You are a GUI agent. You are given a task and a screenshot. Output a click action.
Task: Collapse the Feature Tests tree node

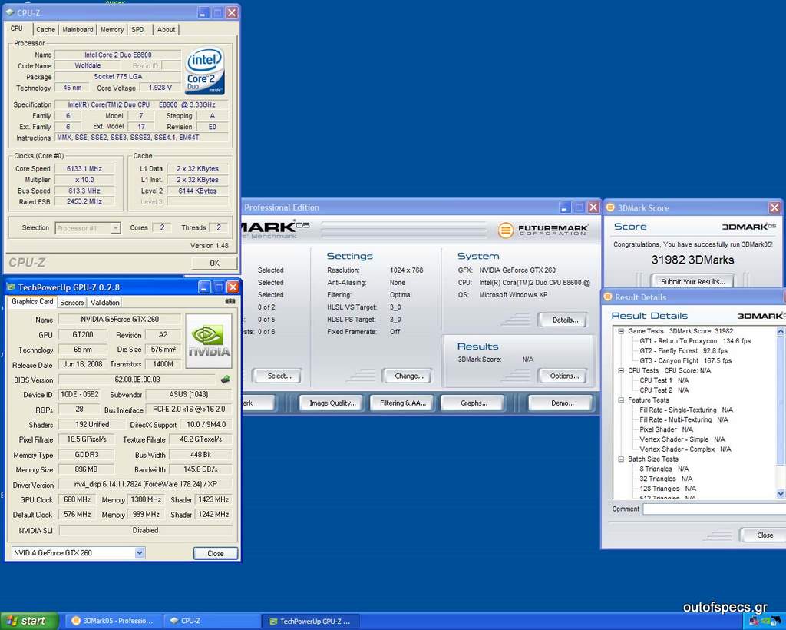click(621, 400)
